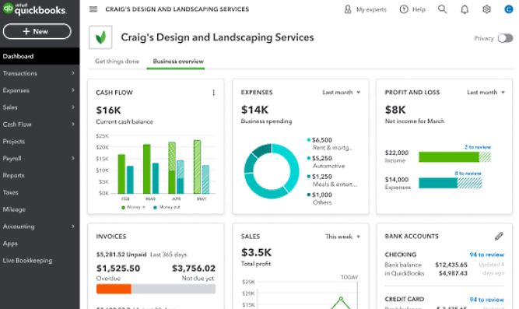Expand Transactions sidebar menu
519x309 pixels.
[x=40, y=73]
